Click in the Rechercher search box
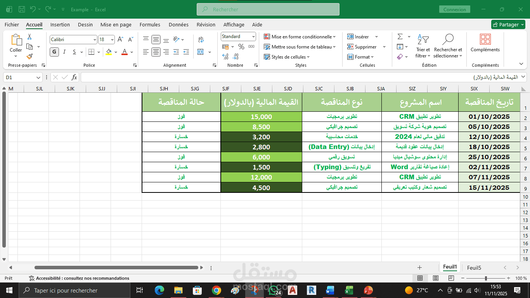 268,9
